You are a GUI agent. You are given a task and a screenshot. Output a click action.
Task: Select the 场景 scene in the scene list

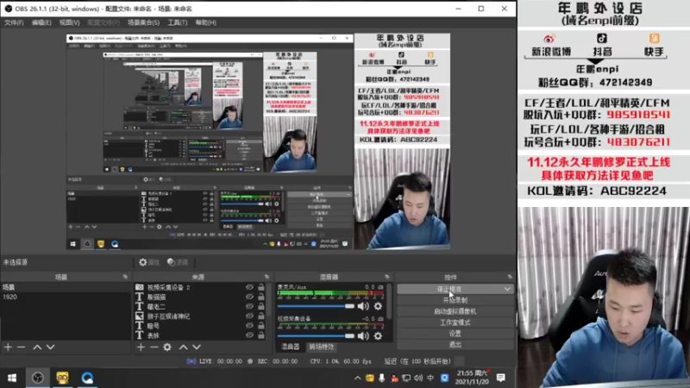[x=66, y=287]
